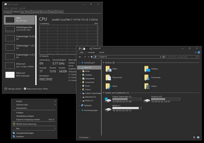Image resolution: width=204 pixels, height=143 pixels.
Task: Click the Ressourcenmonitor öffnen link
Action: [37, 89]
